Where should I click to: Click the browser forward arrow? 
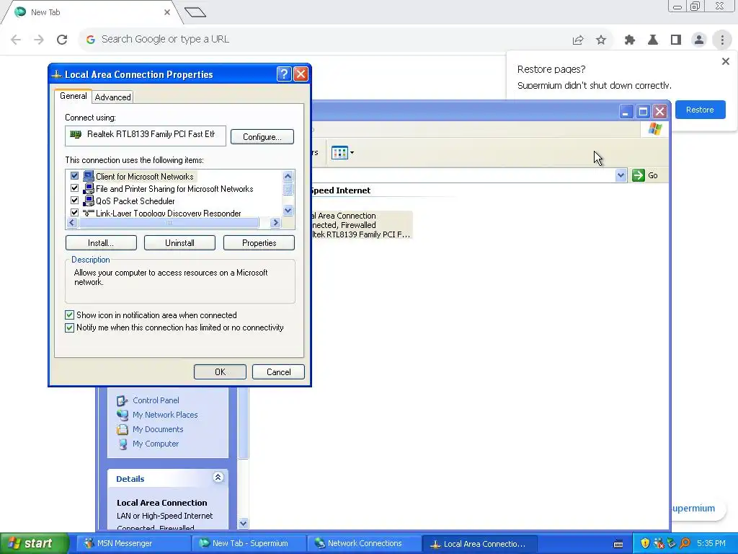tap(39, 40)
